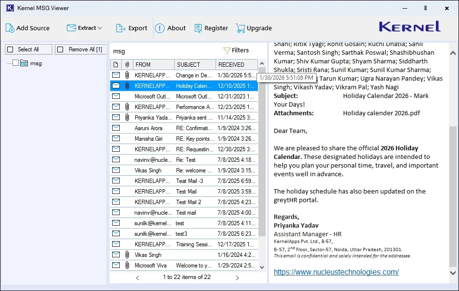Click the Filters label
This screenshot has width=459, height=291.
[240, 50]
